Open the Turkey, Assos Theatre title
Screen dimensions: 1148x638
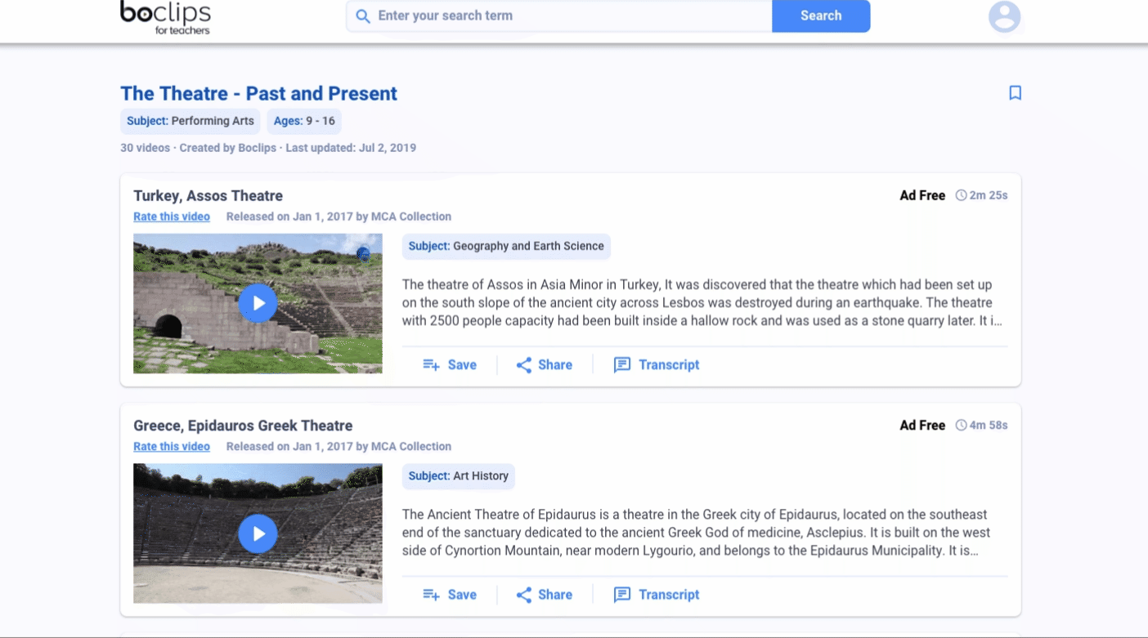point(208,196)
